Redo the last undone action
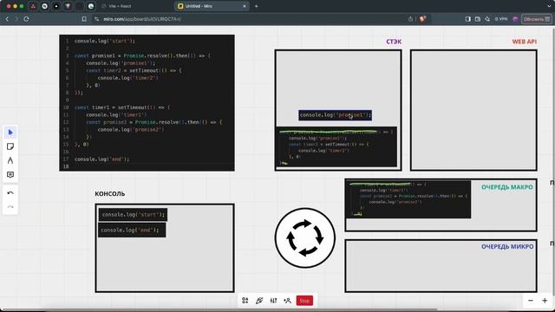Viewport: 555px width, 312px height. (x=10, y=206)
